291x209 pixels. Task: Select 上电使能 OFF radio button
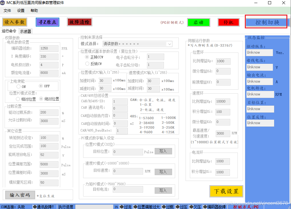pos(41,86)
